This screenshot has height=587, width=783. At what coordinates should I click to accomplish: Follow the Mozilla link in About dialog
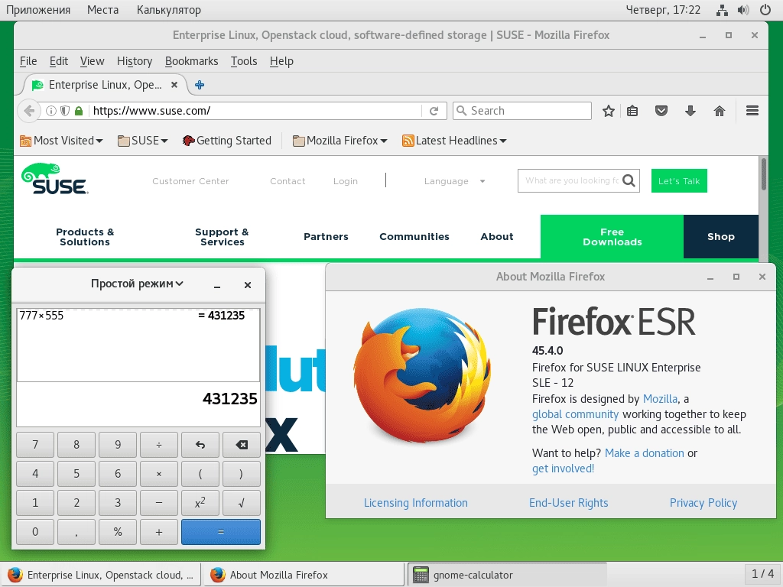click(x=660, y=399)
